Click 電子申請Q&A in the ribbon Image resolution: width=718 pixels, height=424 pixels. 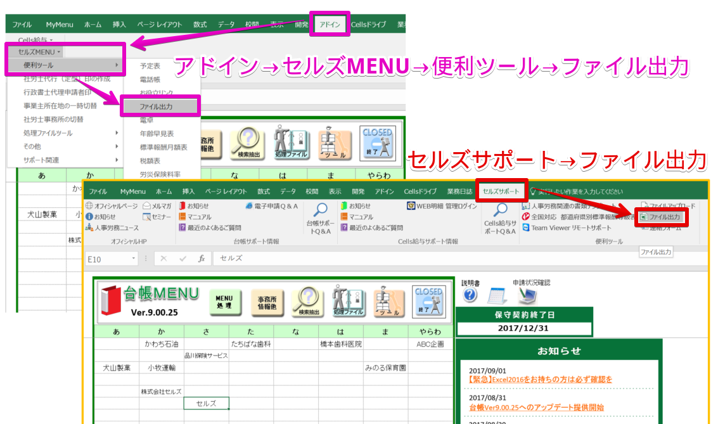tap(271, 206)
